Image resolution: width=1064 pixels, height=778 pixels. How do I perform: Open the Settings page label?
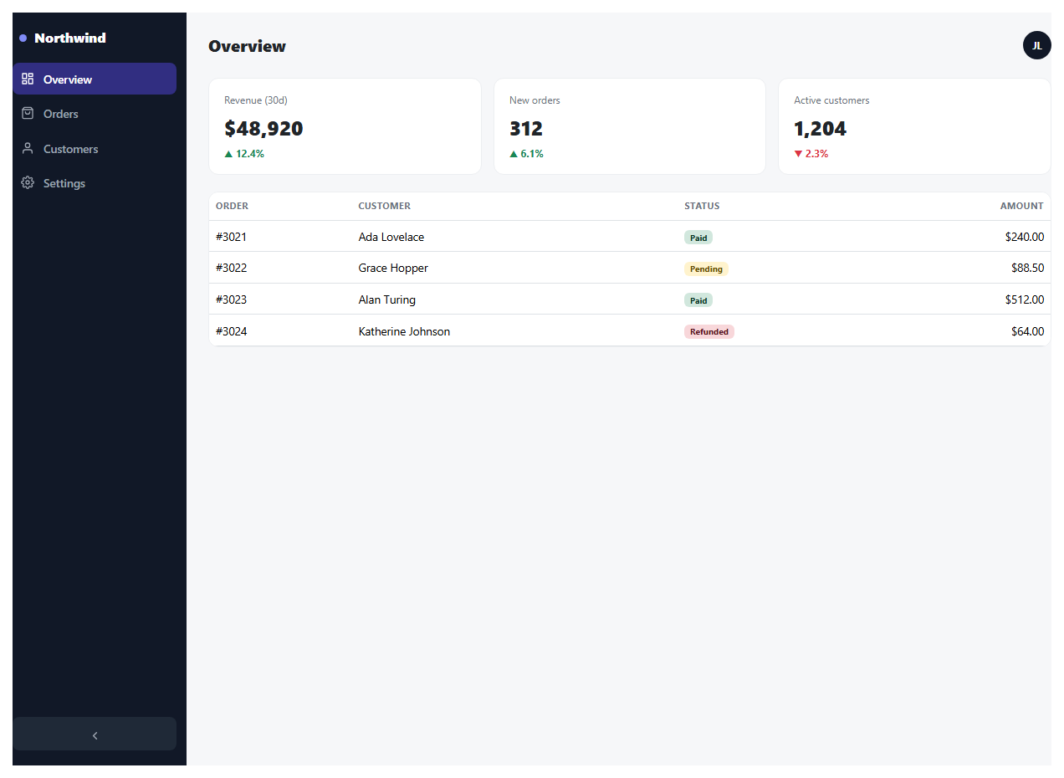click(x=64, y=183)
